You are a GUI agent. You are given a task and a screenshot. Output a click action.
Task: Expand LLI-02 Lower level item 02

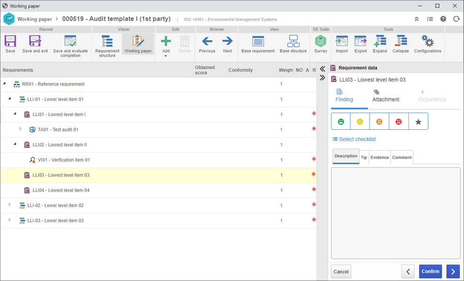click(x=10, y=205)
